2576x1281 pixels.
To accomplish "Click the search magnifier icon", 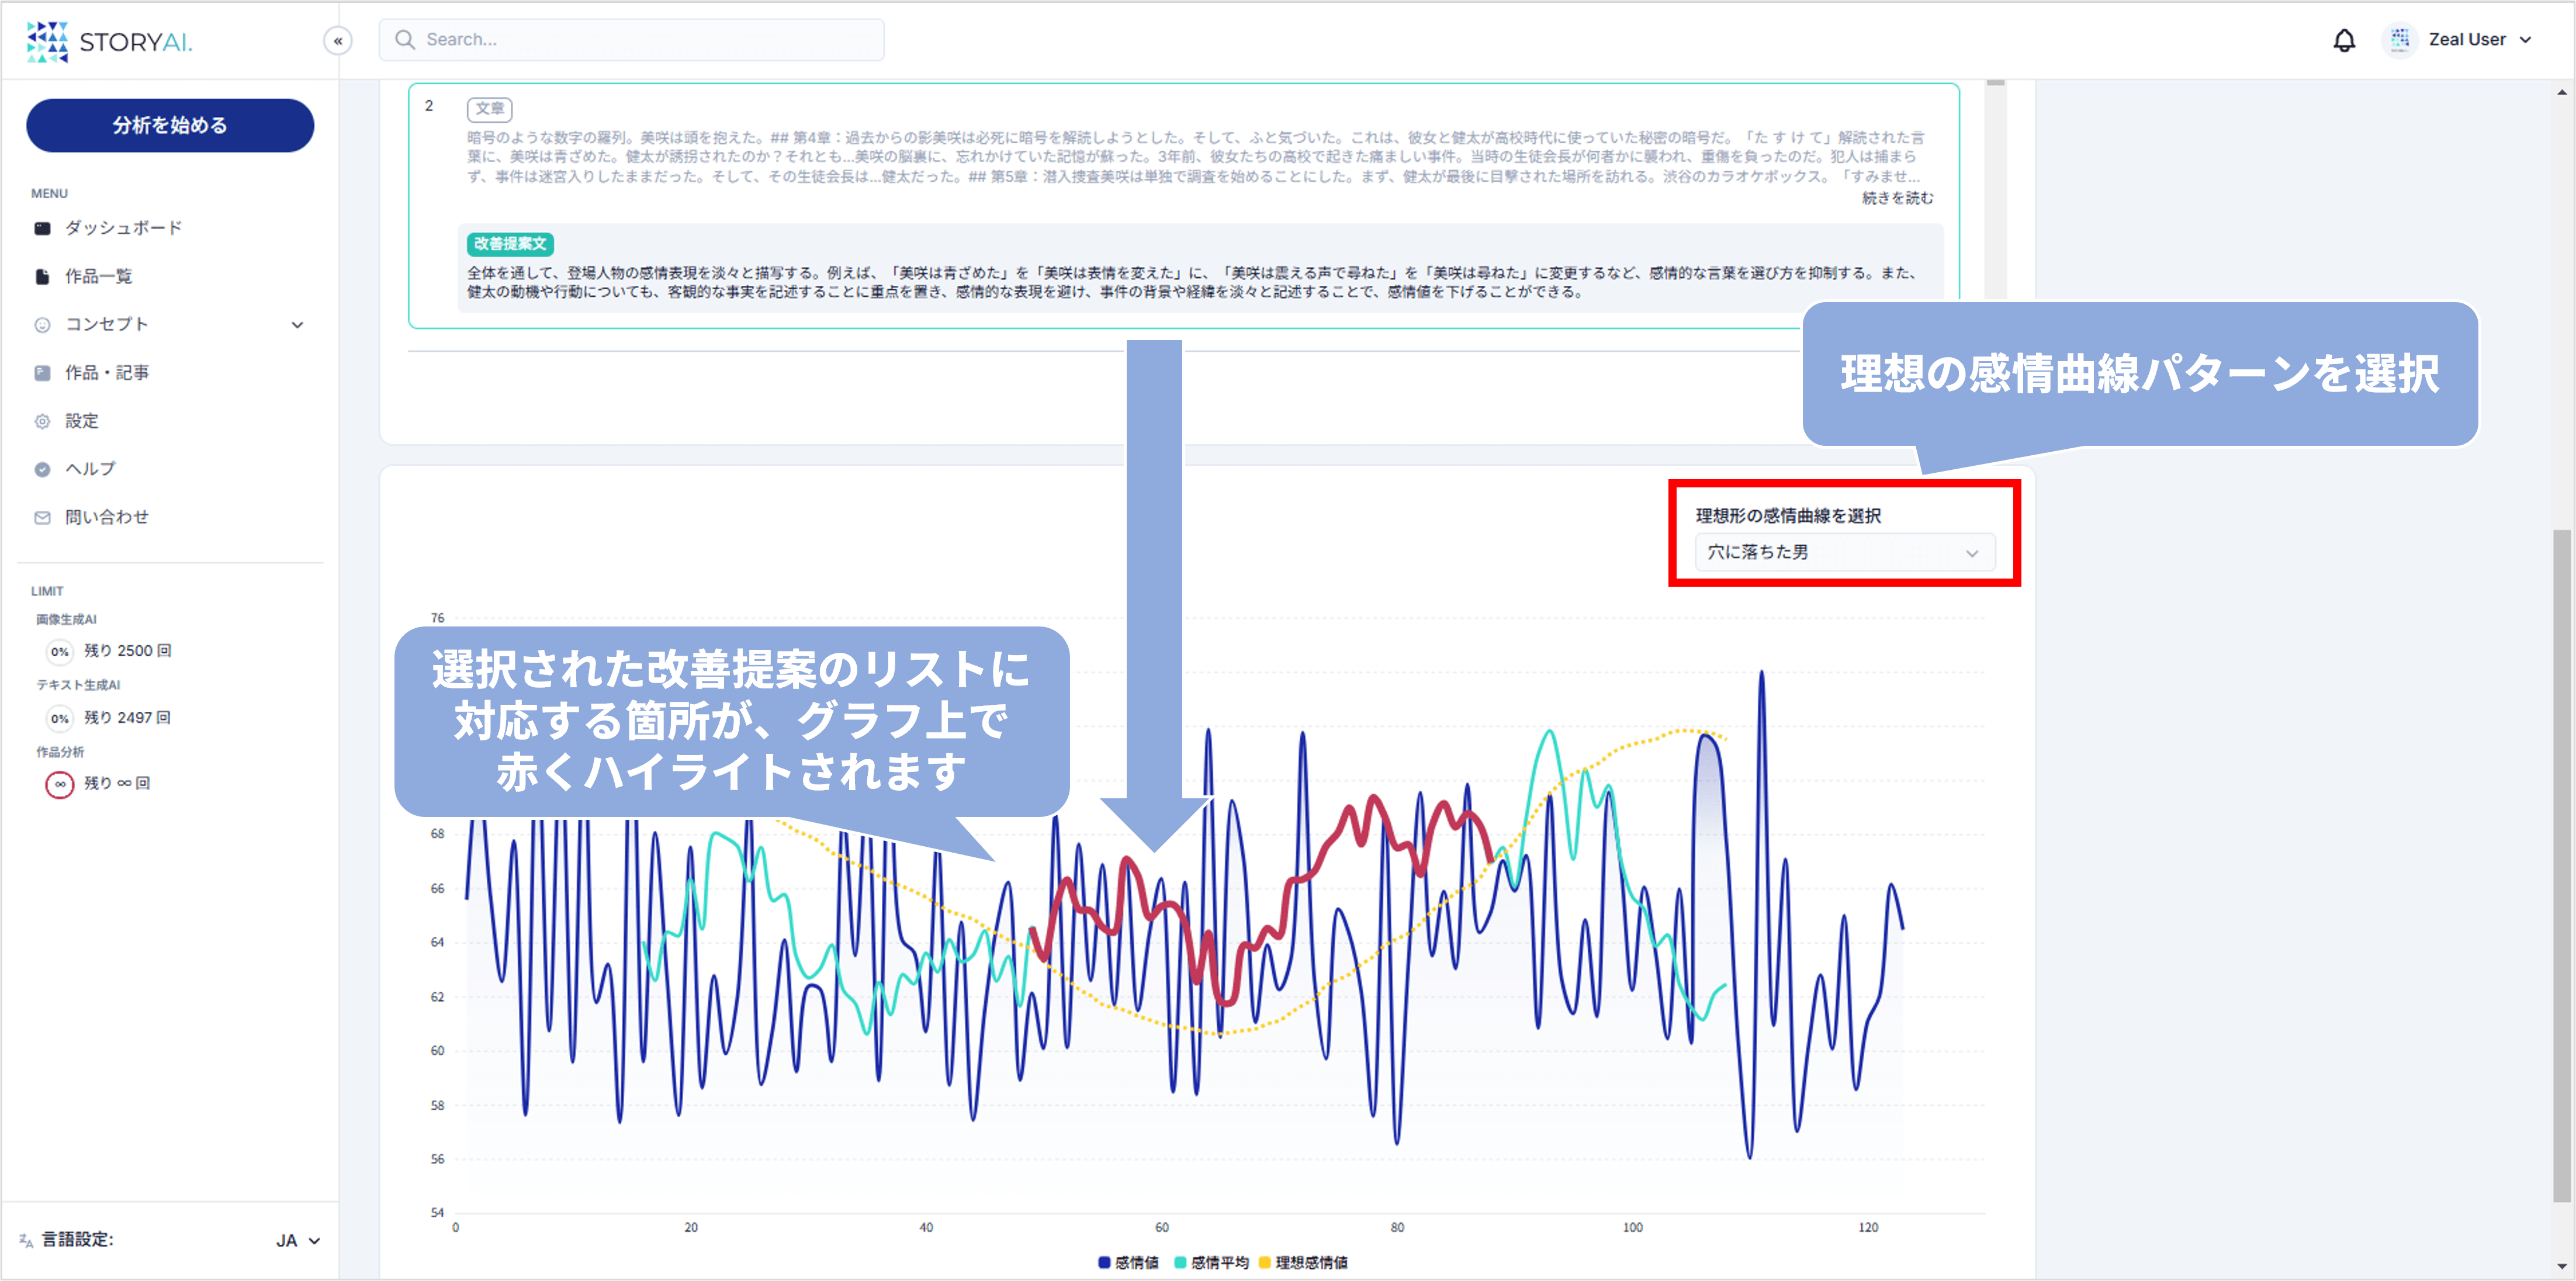I will [405, 40].
